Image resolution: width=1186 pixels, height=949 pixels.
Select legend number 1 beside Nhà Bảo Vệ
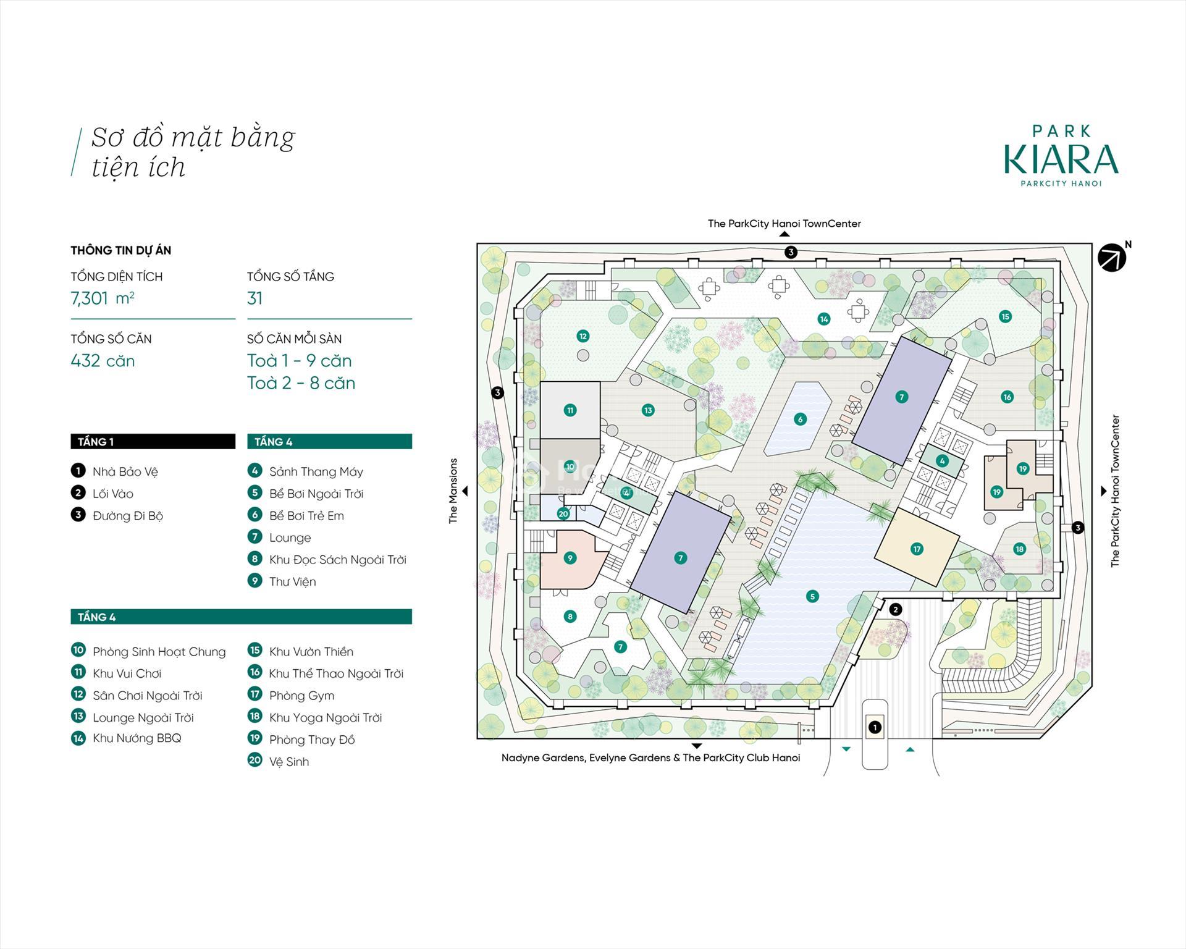78,471
